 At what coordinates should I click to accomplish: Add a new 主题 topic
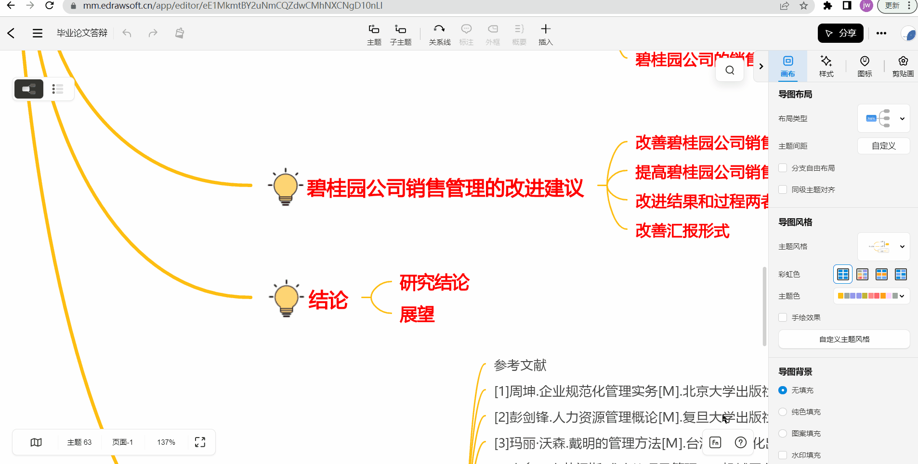coord(374,35)
